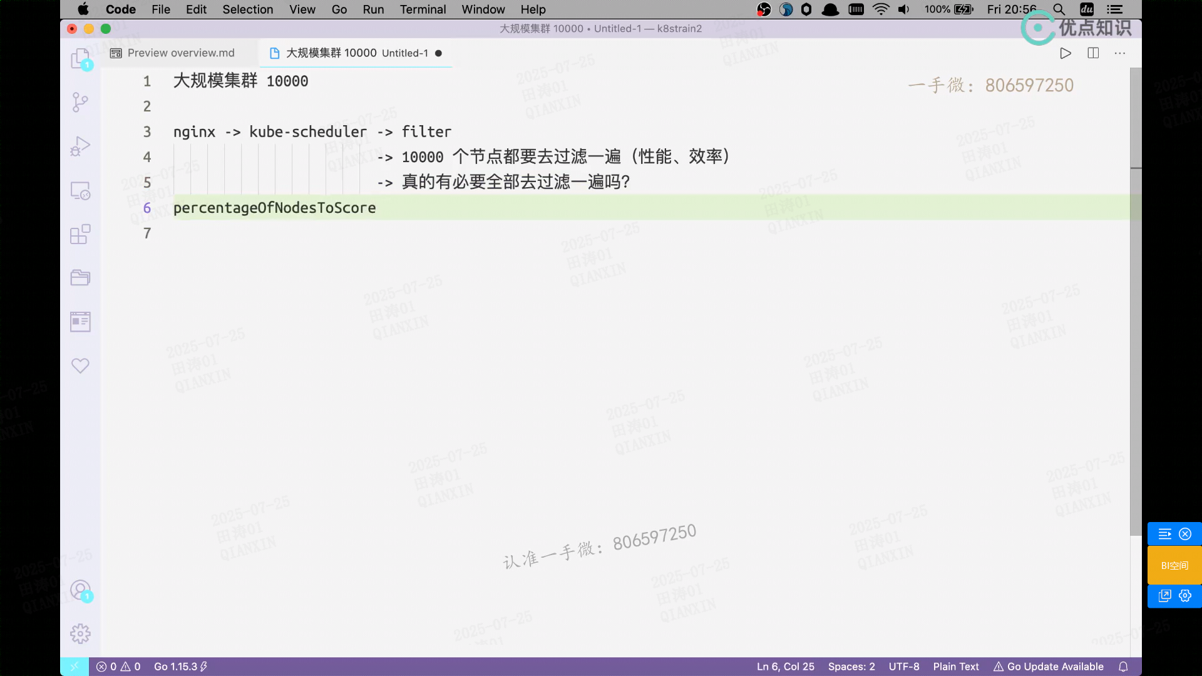Open the Source Control view
Viewport: 1202px width, 676px height.
(x=80, y=103)
